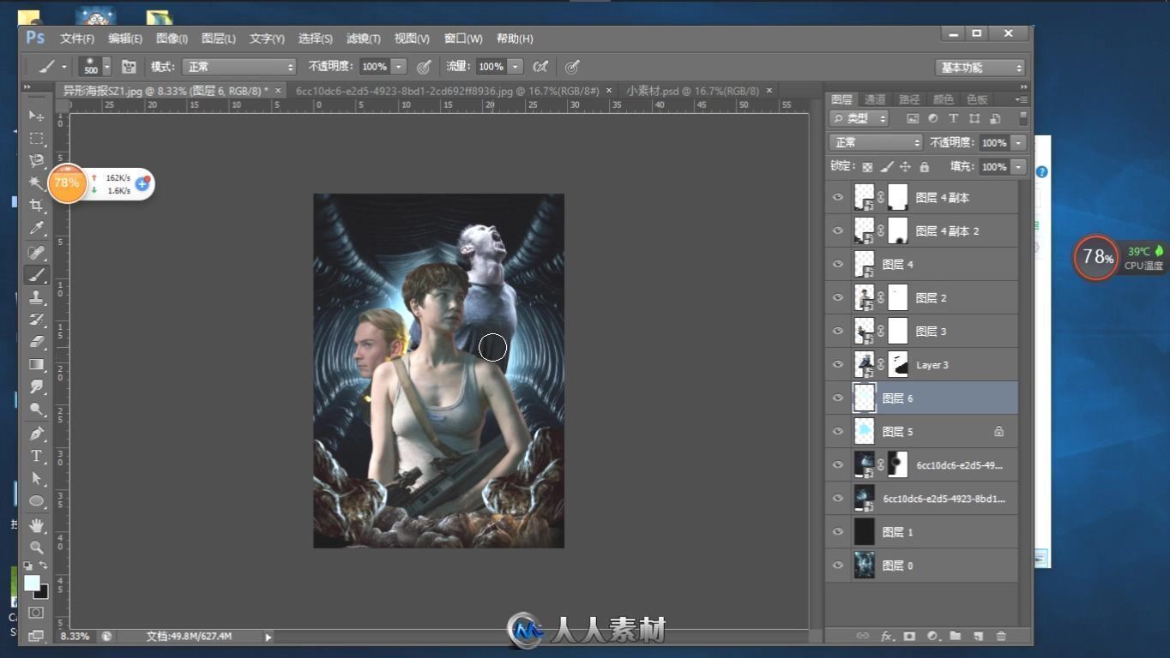Hide layer 图层 4 副本 2
The width and height of the screenshot is (1170, 658).
point(838,230)
